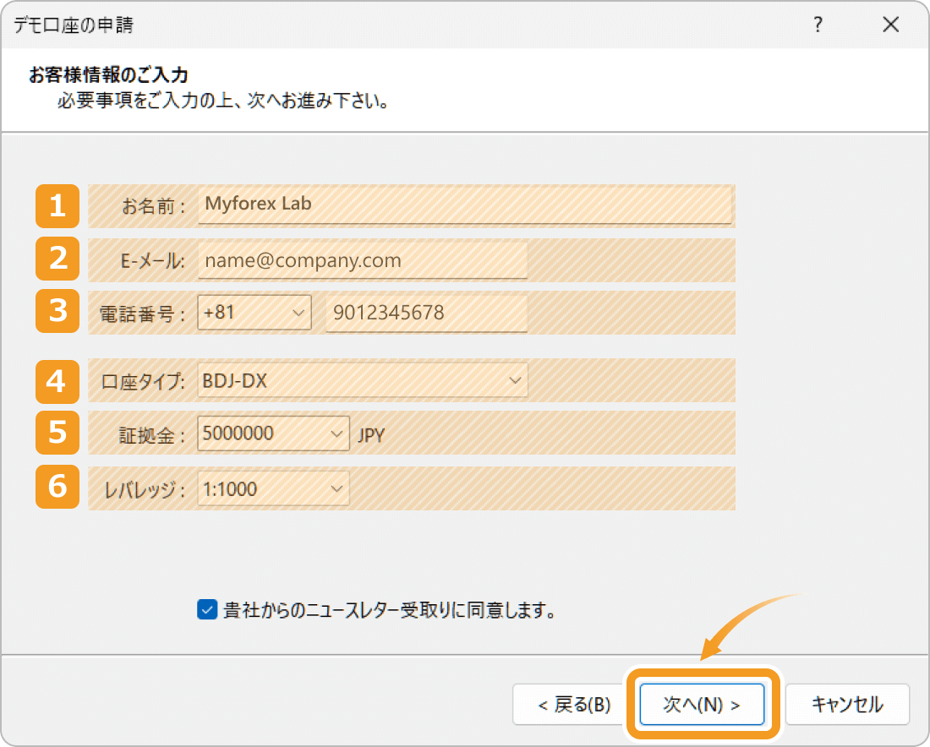Open the deposit amount dropdown 5000000
This screenshot has height=747, width=930.
coord(273,433)
